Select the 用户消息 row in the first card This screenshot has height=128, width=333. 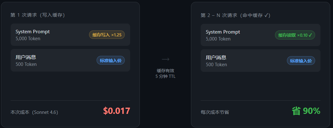tap(47, 61)
